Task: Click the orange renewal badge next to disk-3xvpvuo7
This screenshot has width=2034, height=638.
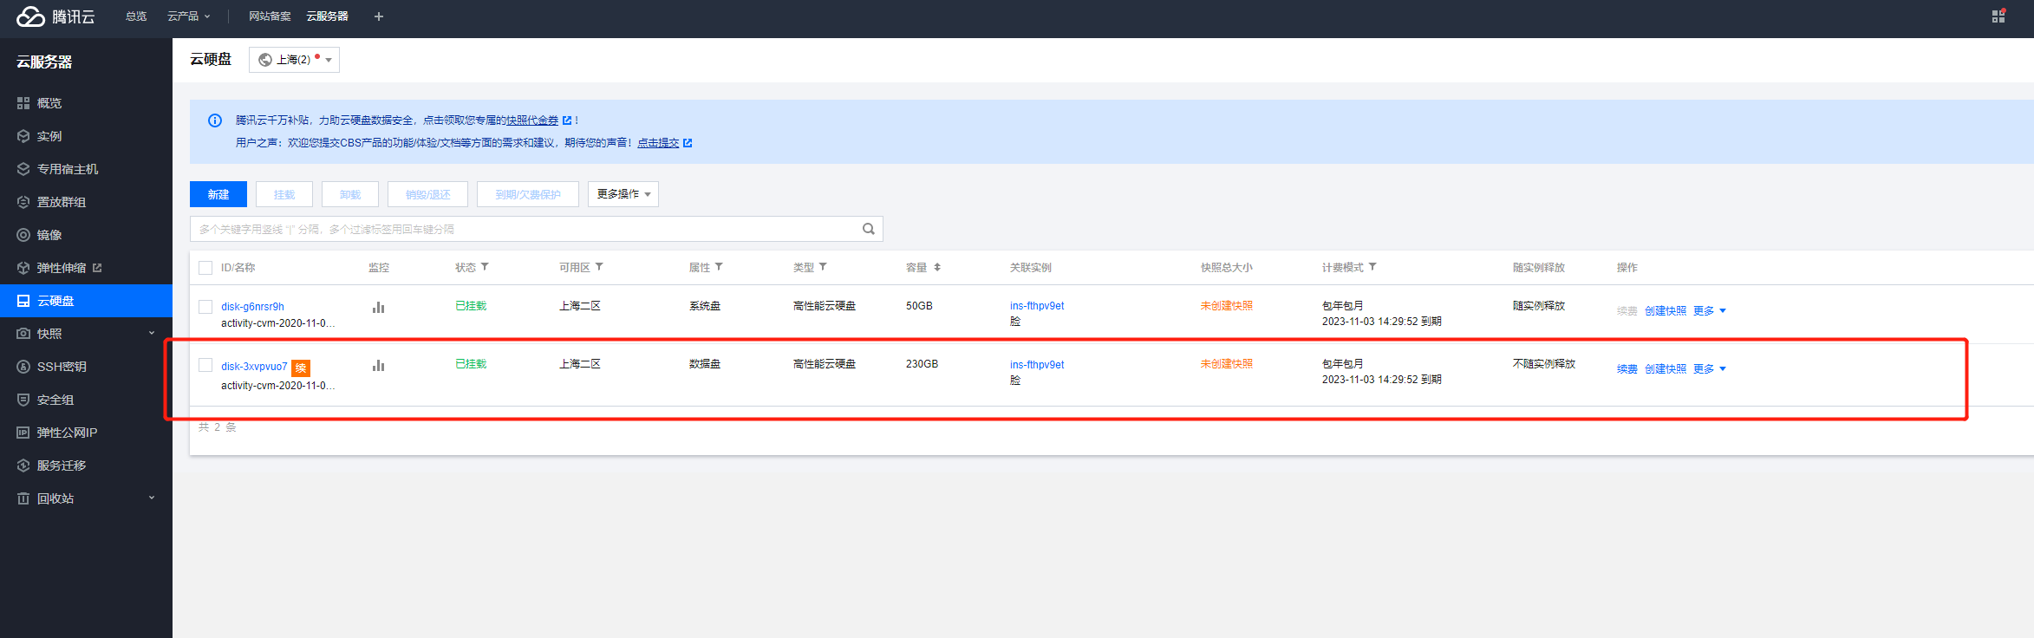Action: point(301,368)
